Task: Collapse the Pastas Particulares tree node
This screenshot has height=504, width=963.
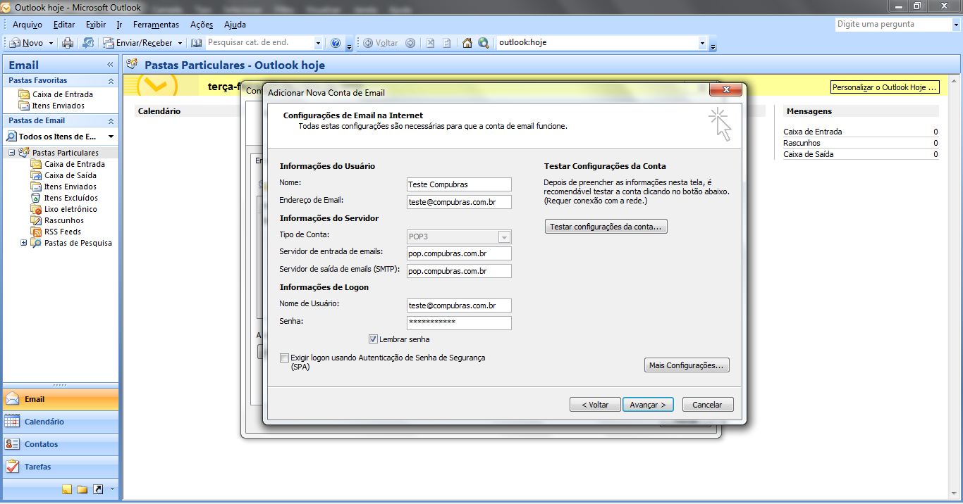Action: click(12, 153)
